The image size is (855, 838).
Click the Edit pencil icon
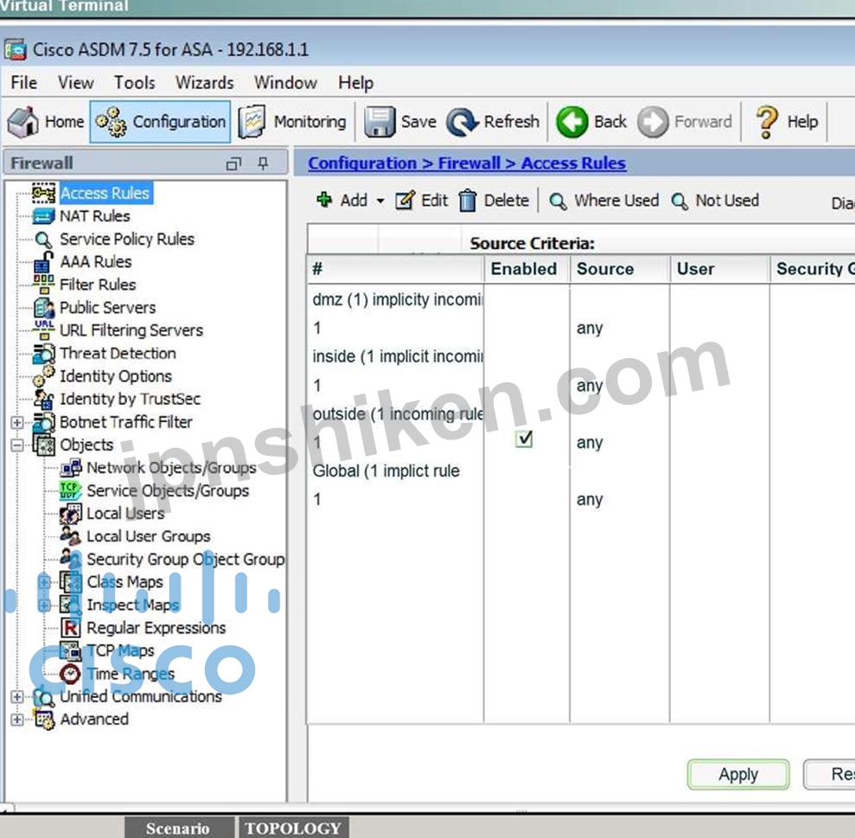pos(405,201)
